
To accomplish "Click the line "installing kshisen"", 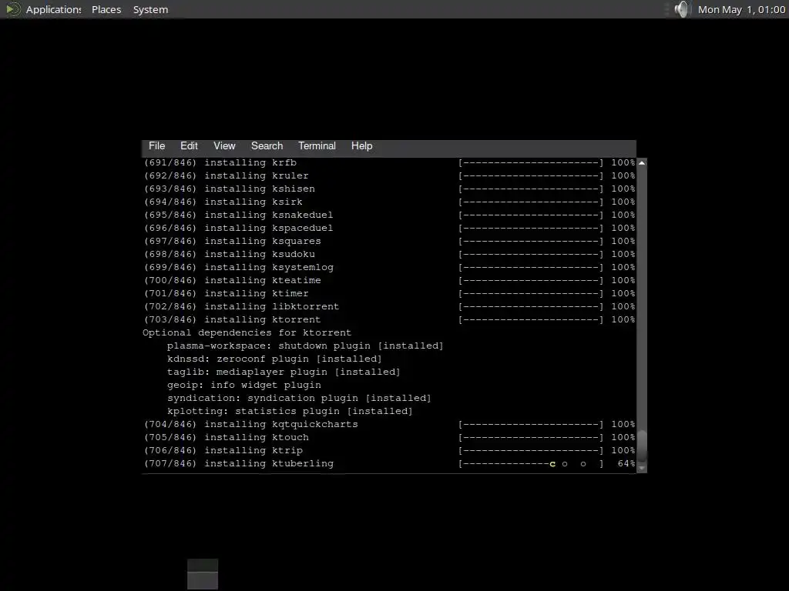I will pyautogui.click(x=389, y=189).
